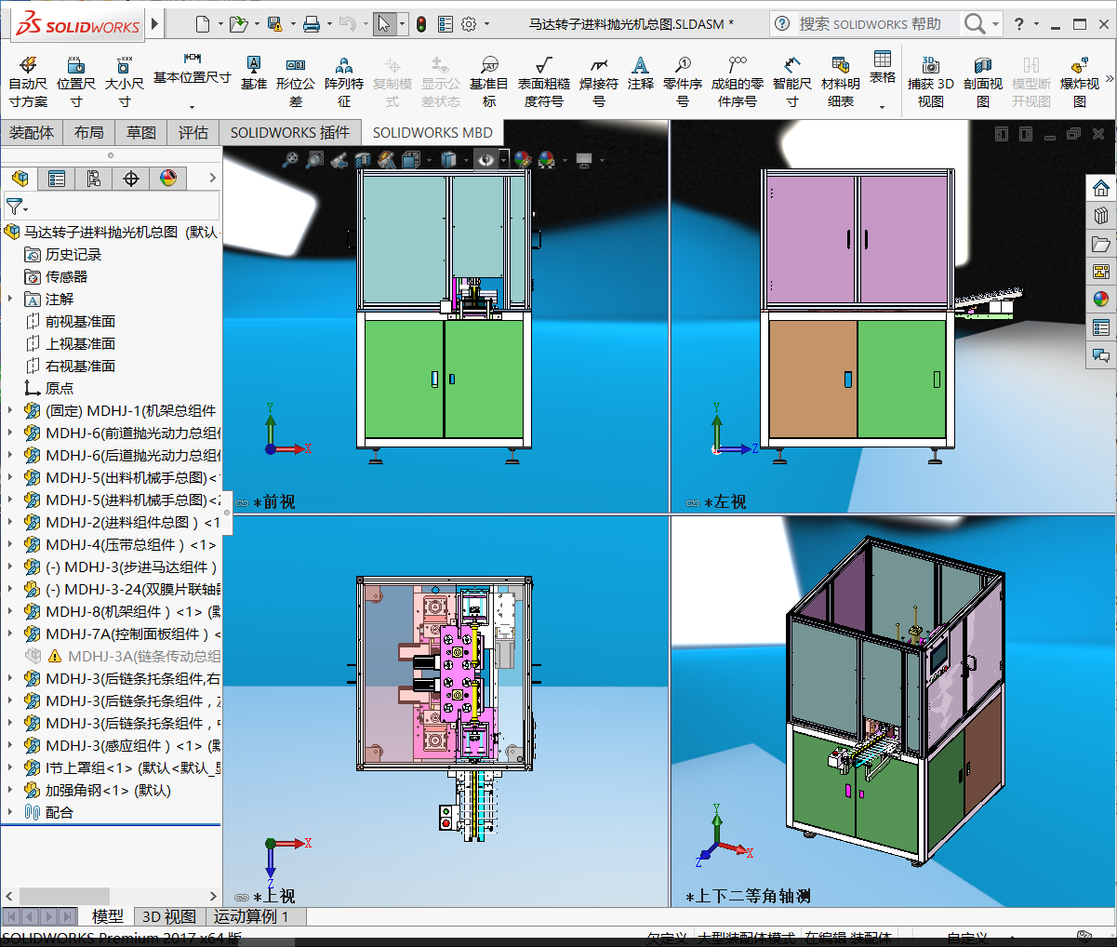The image size is (1117, 947).
Task: Open the File Properties list icon
Action: 445,24
